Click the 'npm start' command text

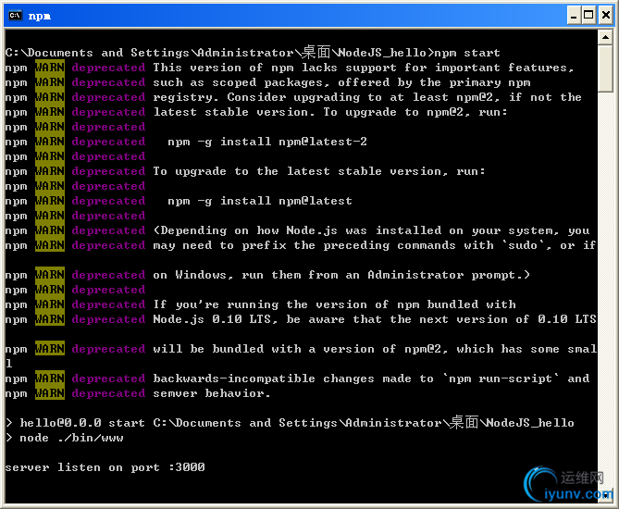coord(467,53)
